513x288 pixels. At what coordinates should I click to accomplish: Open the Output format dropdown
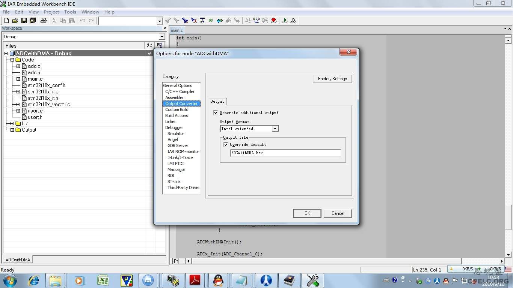[275, 129]
